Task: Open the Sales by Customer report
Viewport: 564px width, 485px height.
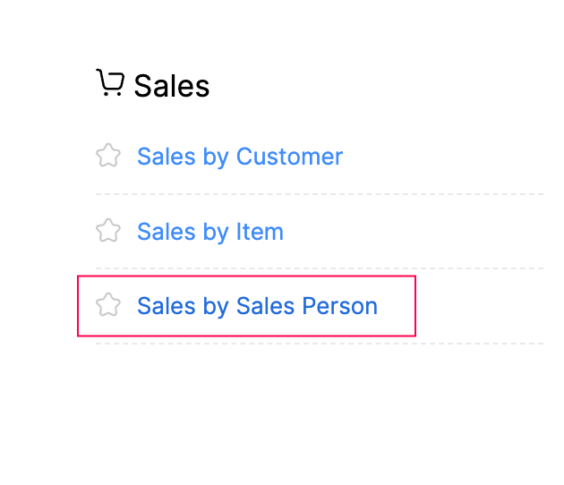Action: point(239,157)
